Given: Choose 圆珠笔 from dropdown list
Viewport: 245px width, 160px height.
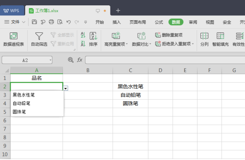Looking at the screenshot, I should click(37, 112).
